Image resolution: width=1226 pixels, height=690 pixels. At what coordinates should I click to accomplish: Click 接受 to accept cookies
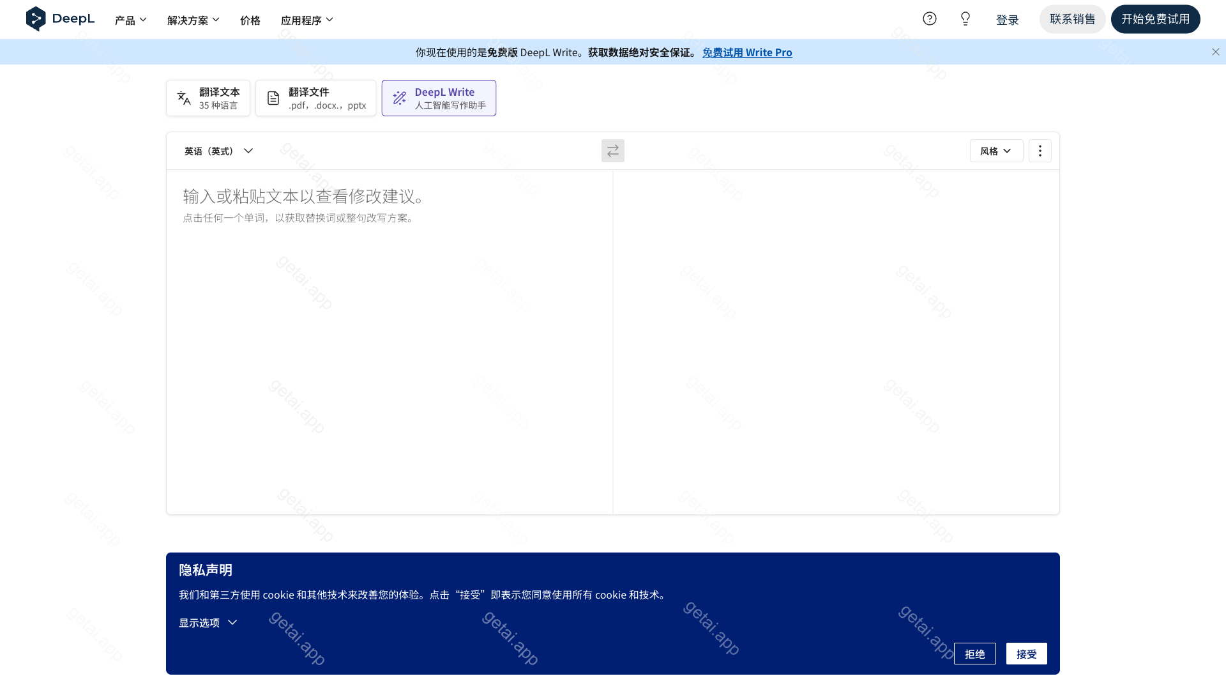coord(1027,654)
